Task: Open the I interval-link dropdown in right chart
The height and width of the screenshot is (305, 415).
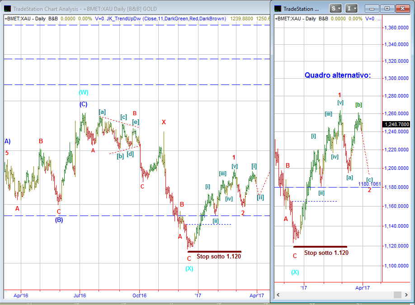Action: pyautogui.click(x=351, y=8)
